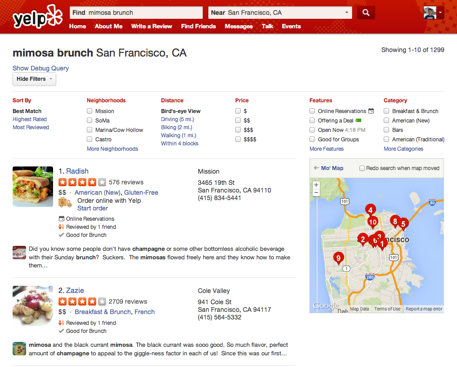Open the user avatar menu arrow
Image resolution: width=457 pixels, height=367 pixels.
pos(440,13)
